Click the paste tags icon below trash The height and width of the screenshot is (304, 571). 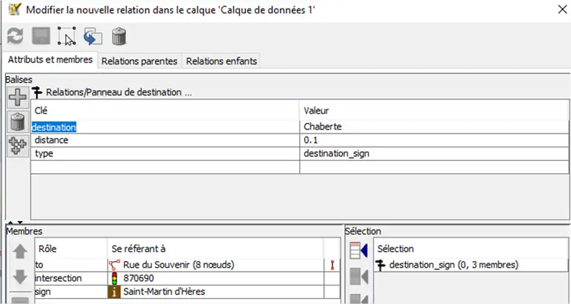click(x=18, y=147)
